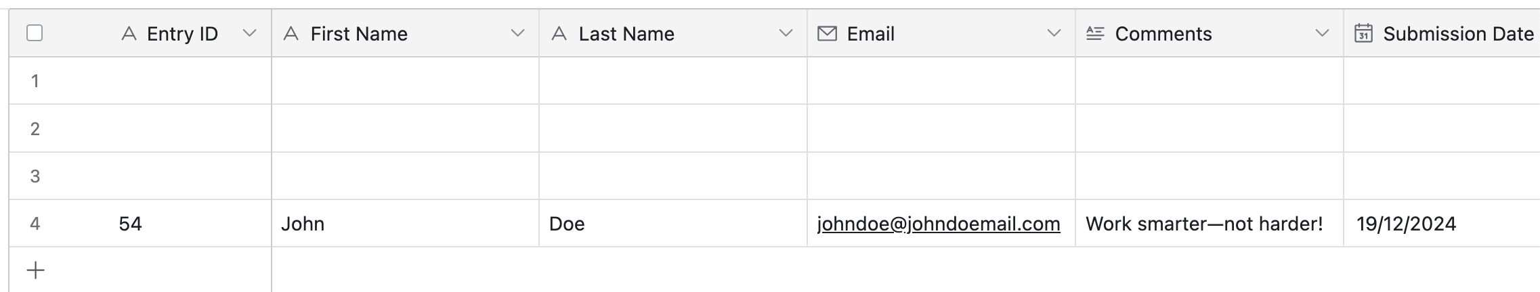
Task: Select the Submission Date column header
Action: (1457, 34)
